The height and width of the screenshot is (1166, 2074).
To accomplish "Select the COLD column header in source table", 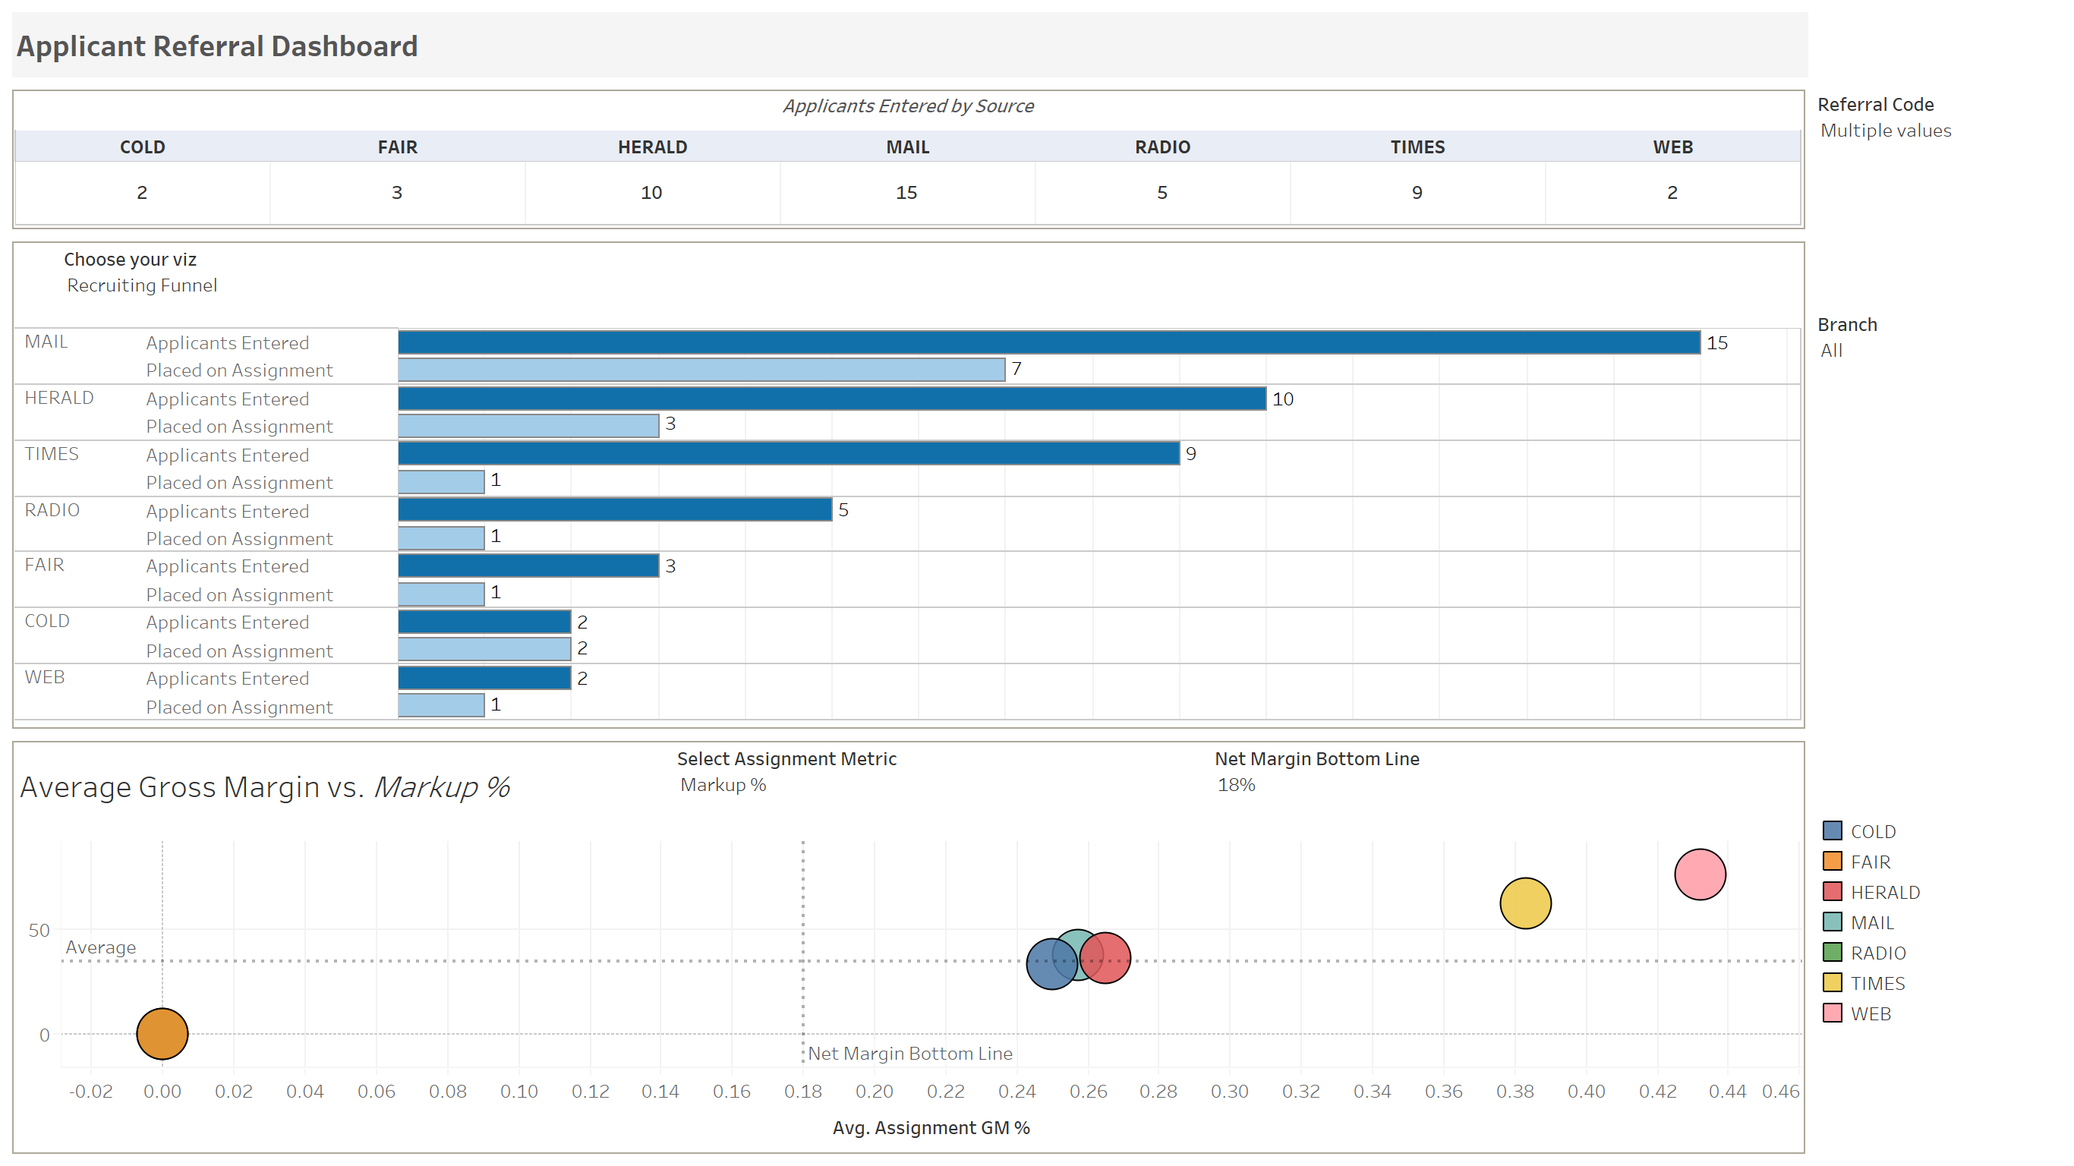I will pyautogui.click(x=143, y=147).
